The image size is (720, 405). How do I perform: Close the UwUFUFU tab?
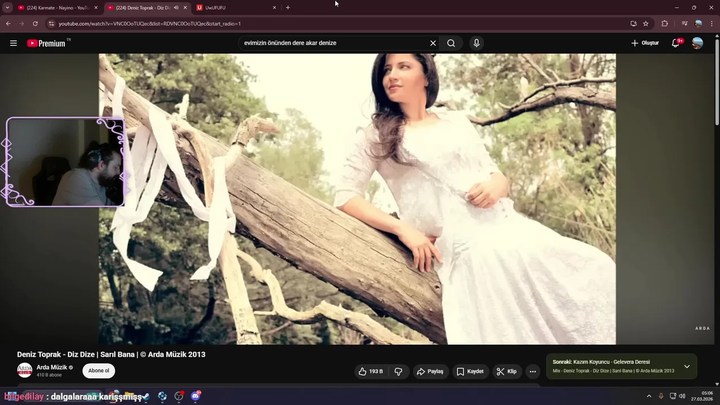274,8
